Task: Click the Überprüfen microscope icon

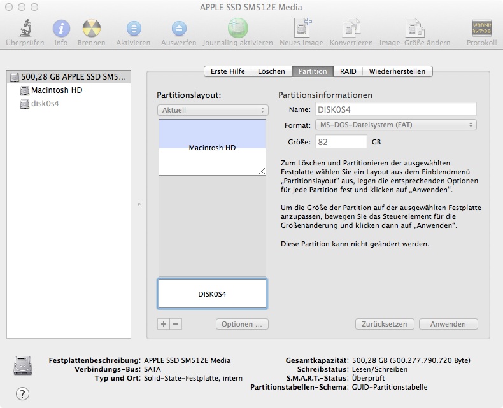Action: pyautogui.click(x=25, y=28)
